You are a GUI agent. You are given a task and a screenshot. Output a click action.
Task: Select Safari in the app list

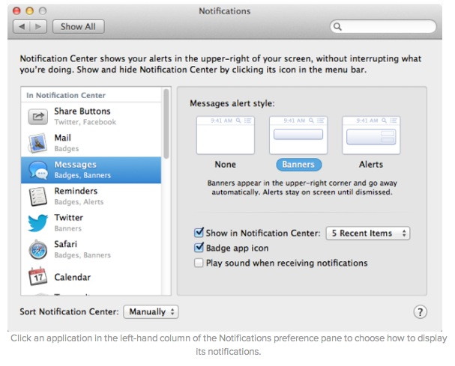[91, 250]
